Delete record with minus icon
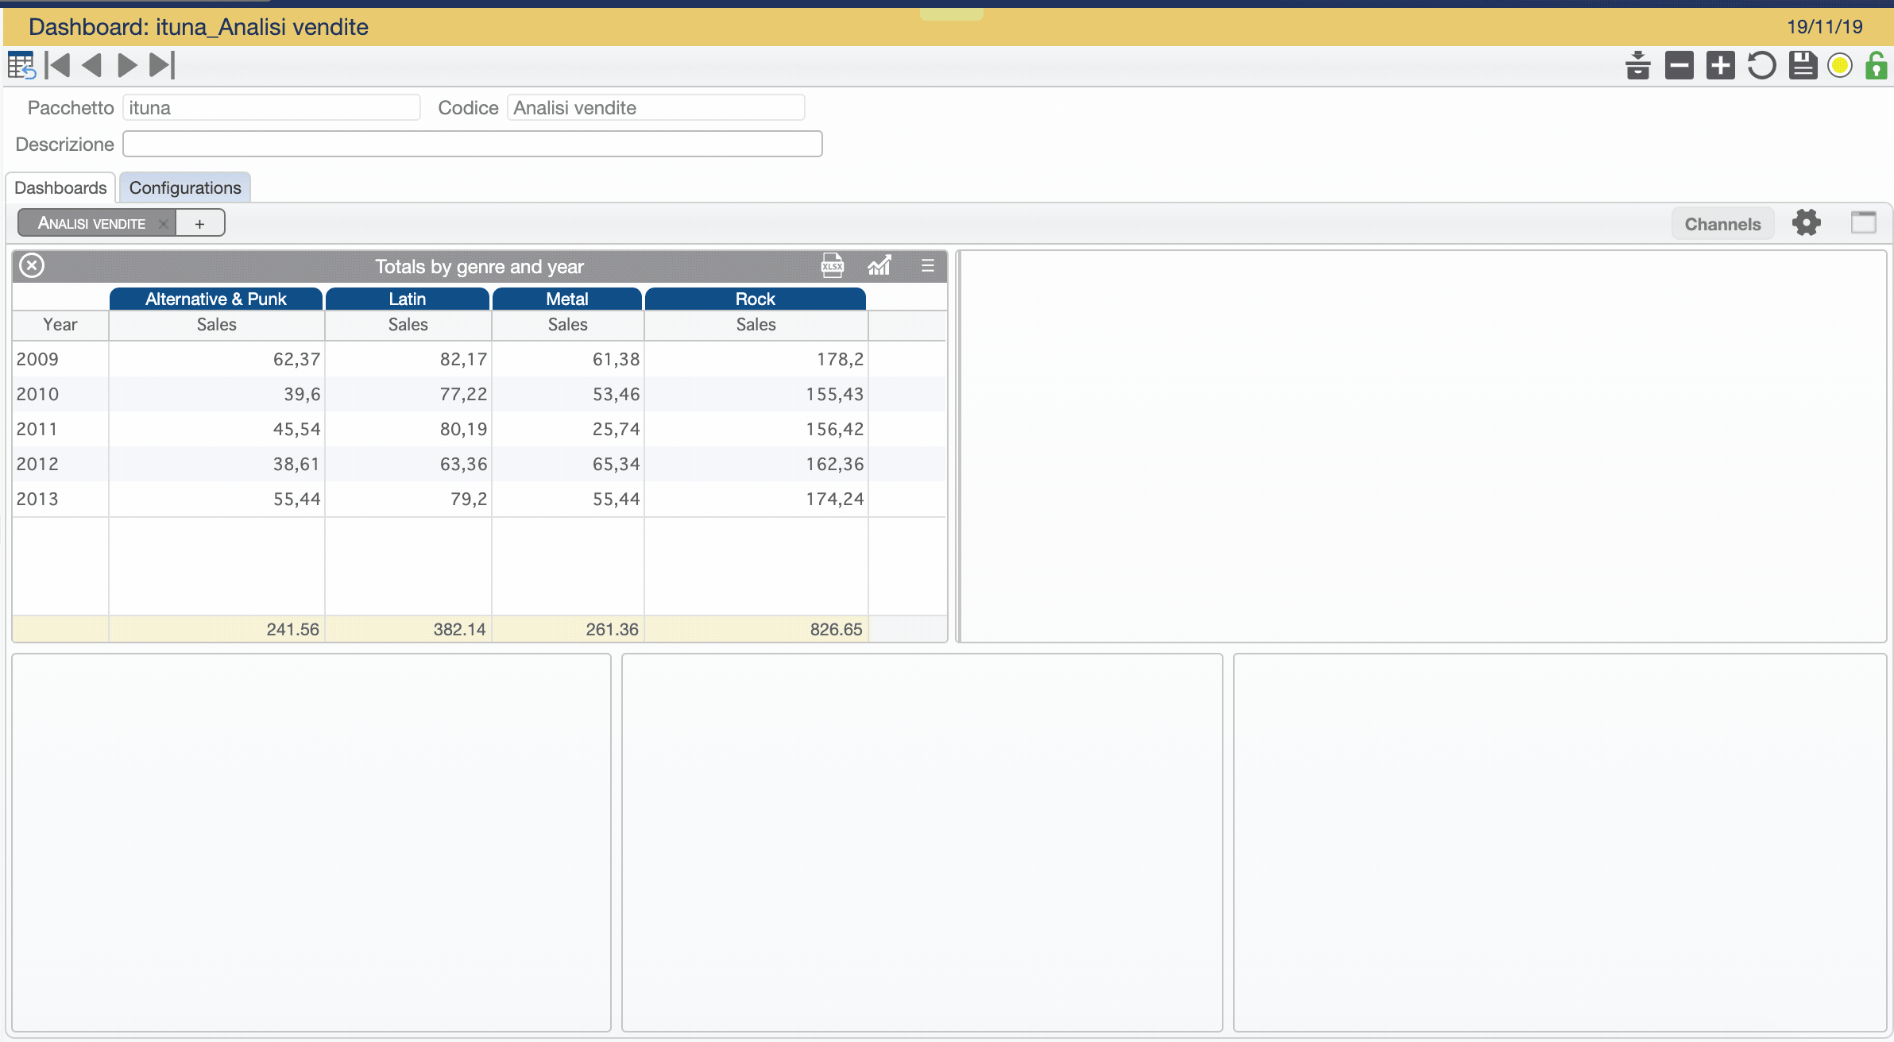The height and width of the screenshot is (1042, 1894). point(1679,65)
